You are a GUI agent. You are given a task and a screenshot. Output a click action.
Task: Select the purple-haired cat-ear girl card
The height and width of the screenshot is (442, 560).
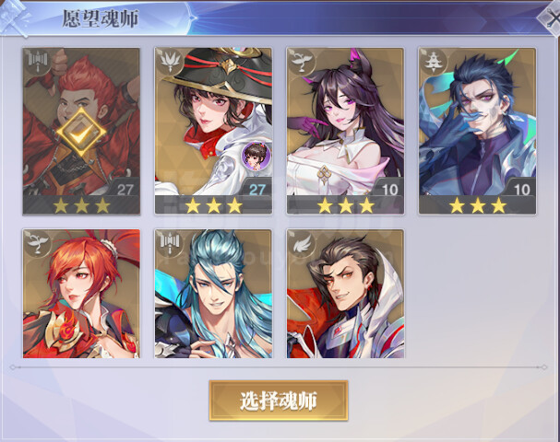[345, 131]
